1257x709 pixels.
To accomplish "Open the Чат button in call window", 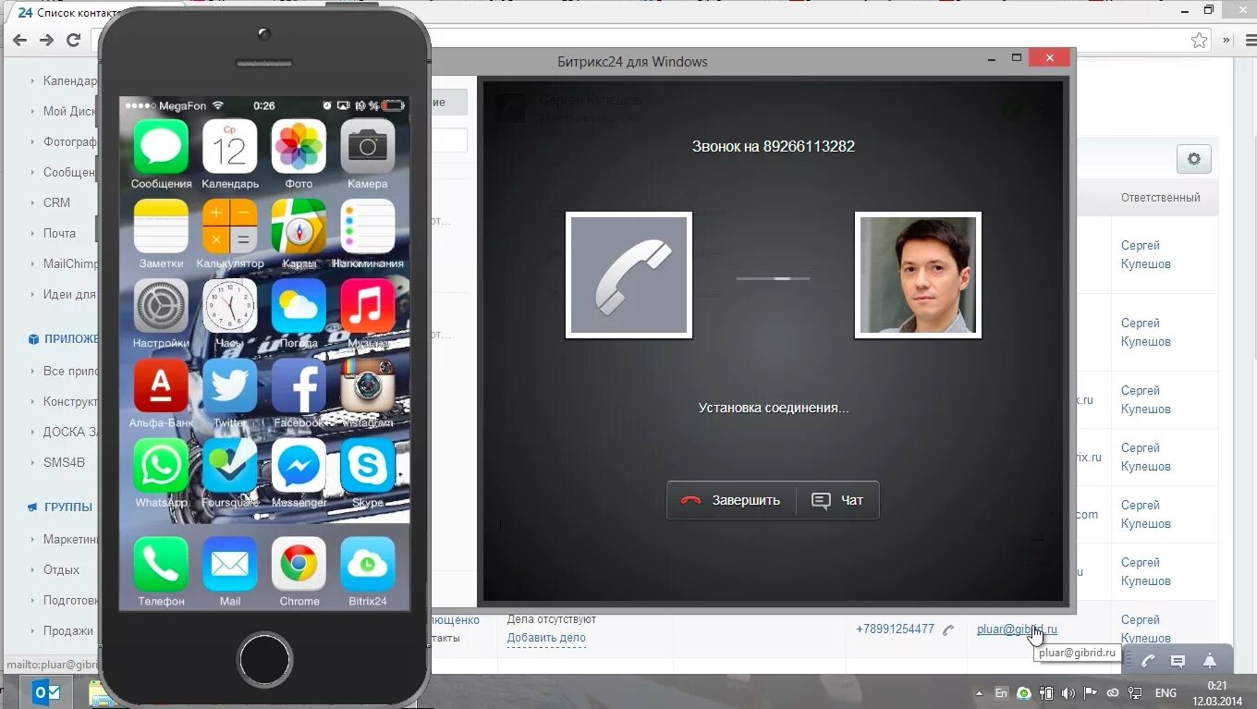I will click(x=837, y=500).
